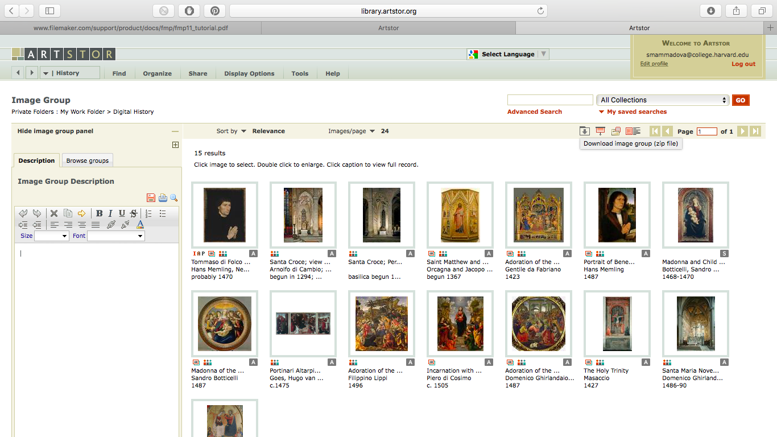Viewport: 777px width, 437px height.
Task: Open the Size dropdown
Action: point(52,236)
